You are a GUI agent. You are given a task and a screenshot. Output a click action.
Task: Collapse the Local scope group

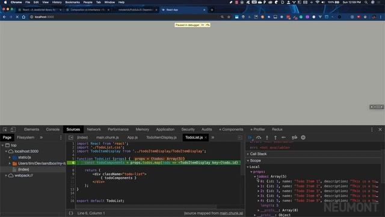tap(248, 167)
